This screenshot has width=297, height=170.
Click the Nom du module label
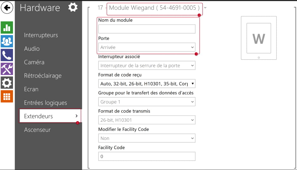(x=115, y=20)
